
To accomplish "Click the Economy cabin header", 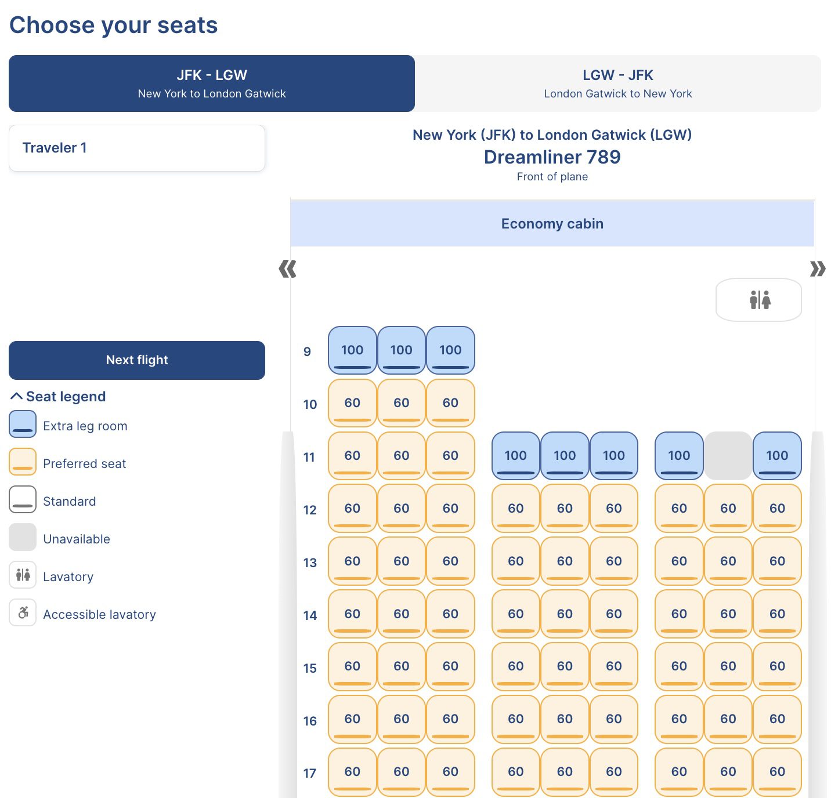I will click(x=552, y=223).
